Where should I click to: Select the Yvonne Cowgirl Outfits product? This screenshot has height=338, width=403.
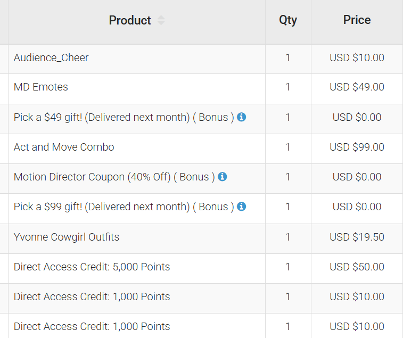pos(67,237)
